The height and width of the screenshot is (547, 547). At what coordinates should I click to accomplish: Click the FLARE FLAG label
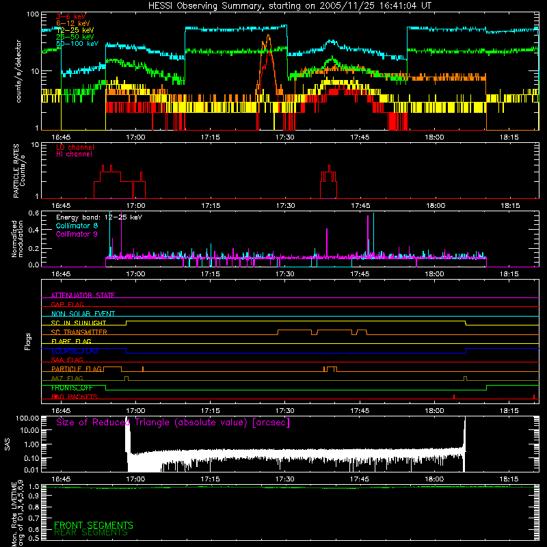[71, 341]
